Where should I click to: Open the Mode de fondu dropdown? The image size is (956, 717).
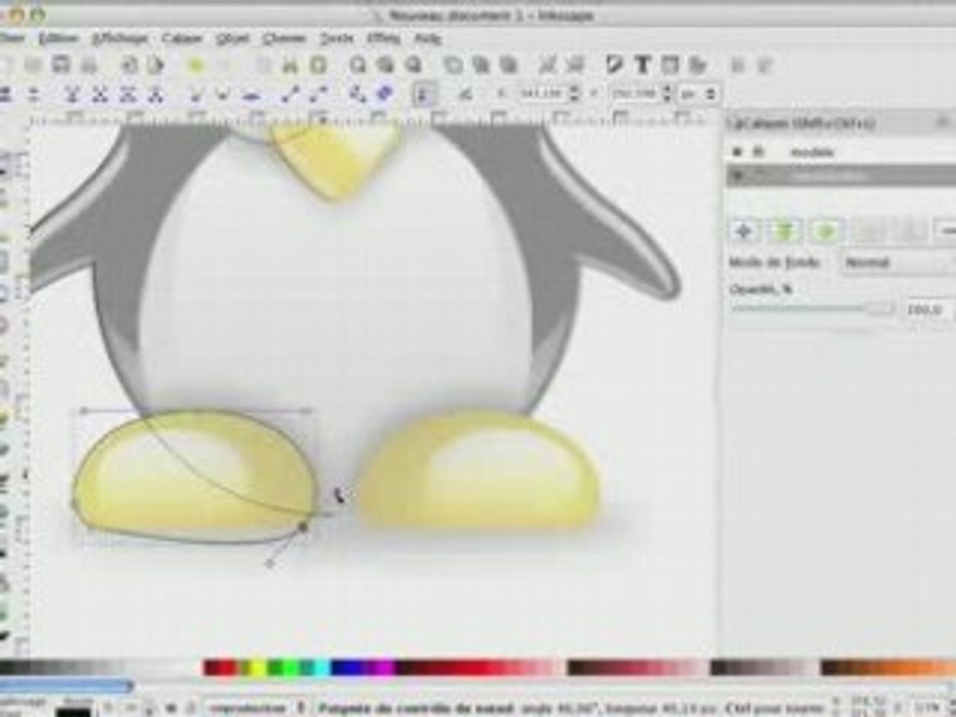[x=898, y=263]
